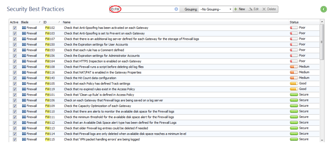This screenshot has height=143, width=329.
Task: Click the Delete button
Action: click(x=269, y=9)
